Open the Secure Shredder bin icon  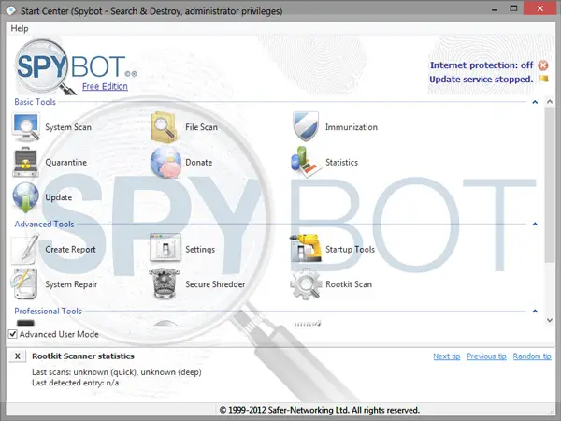tap(165, 283)
